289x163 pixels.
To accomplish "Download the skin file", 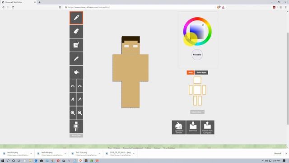I will pyautogui.click(x=193, y=127).
